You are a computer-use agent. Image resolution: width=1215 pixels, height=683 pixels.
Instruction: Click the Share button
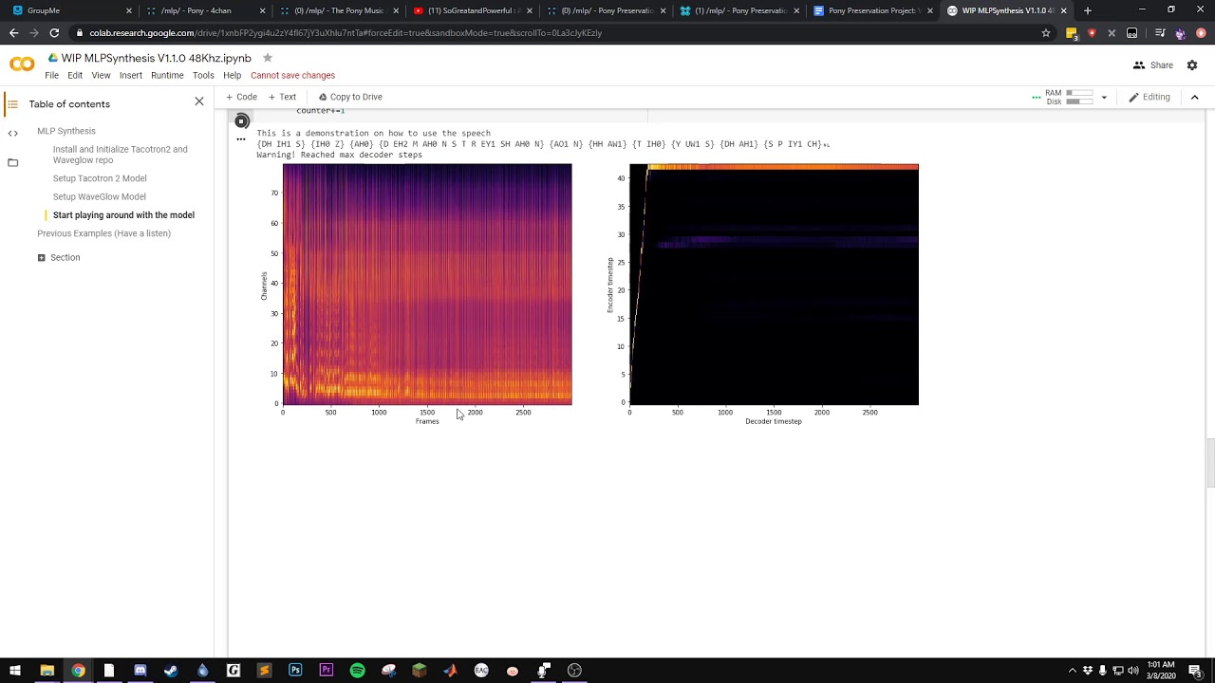coord(1153,65)
